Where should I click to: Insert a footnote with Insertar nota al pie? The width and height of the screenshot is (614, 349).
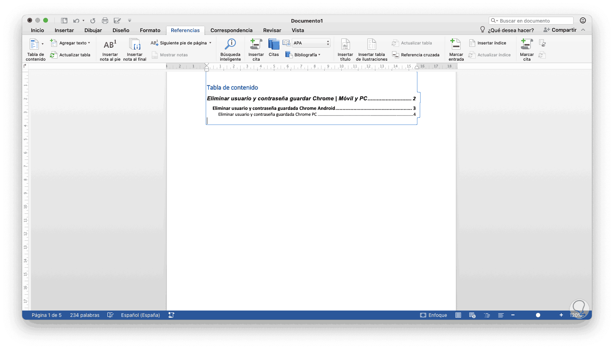tap(110, 50)
